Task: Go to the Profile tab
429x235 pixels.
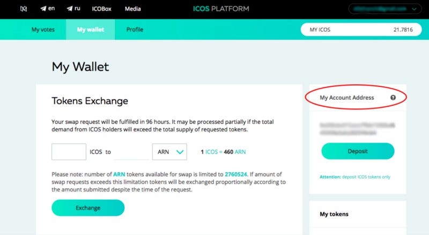Action: pyautogui.click(x=135, y=30)
